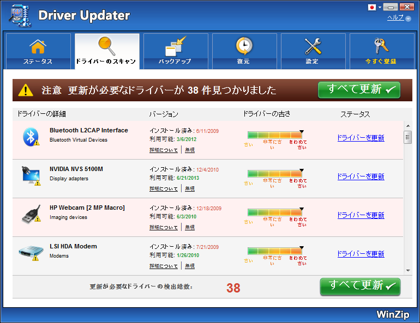The width and height of the screenshot is (420, 323).
Task: Open the language dropdown arrow
Action: (x=380, y=8)
